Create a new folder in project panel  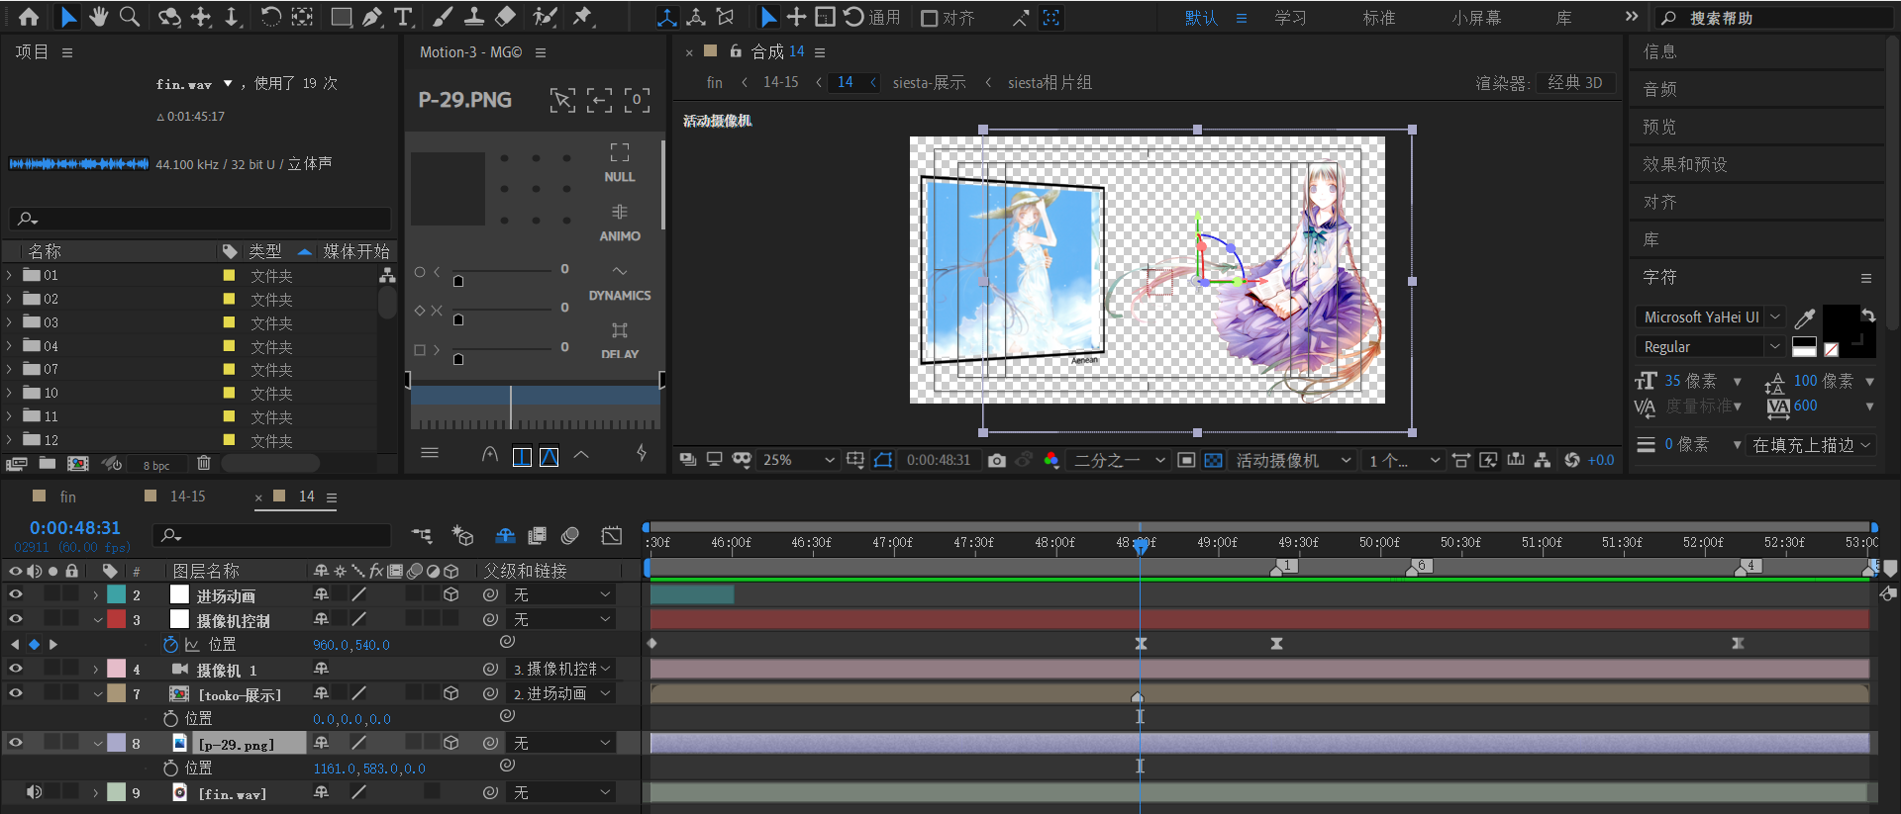pyautogui.click(x=48, y=463)
